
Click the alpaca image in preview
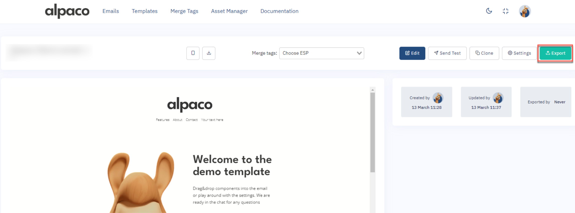(x=141, y=182)
